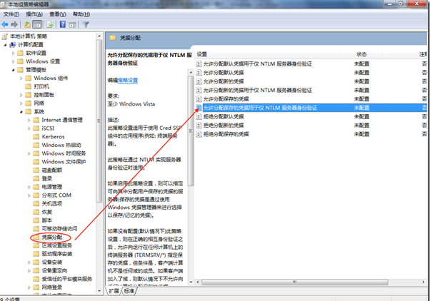
Task: Select the 凭据分配 folder in tree
Action: tap(52, 236)
